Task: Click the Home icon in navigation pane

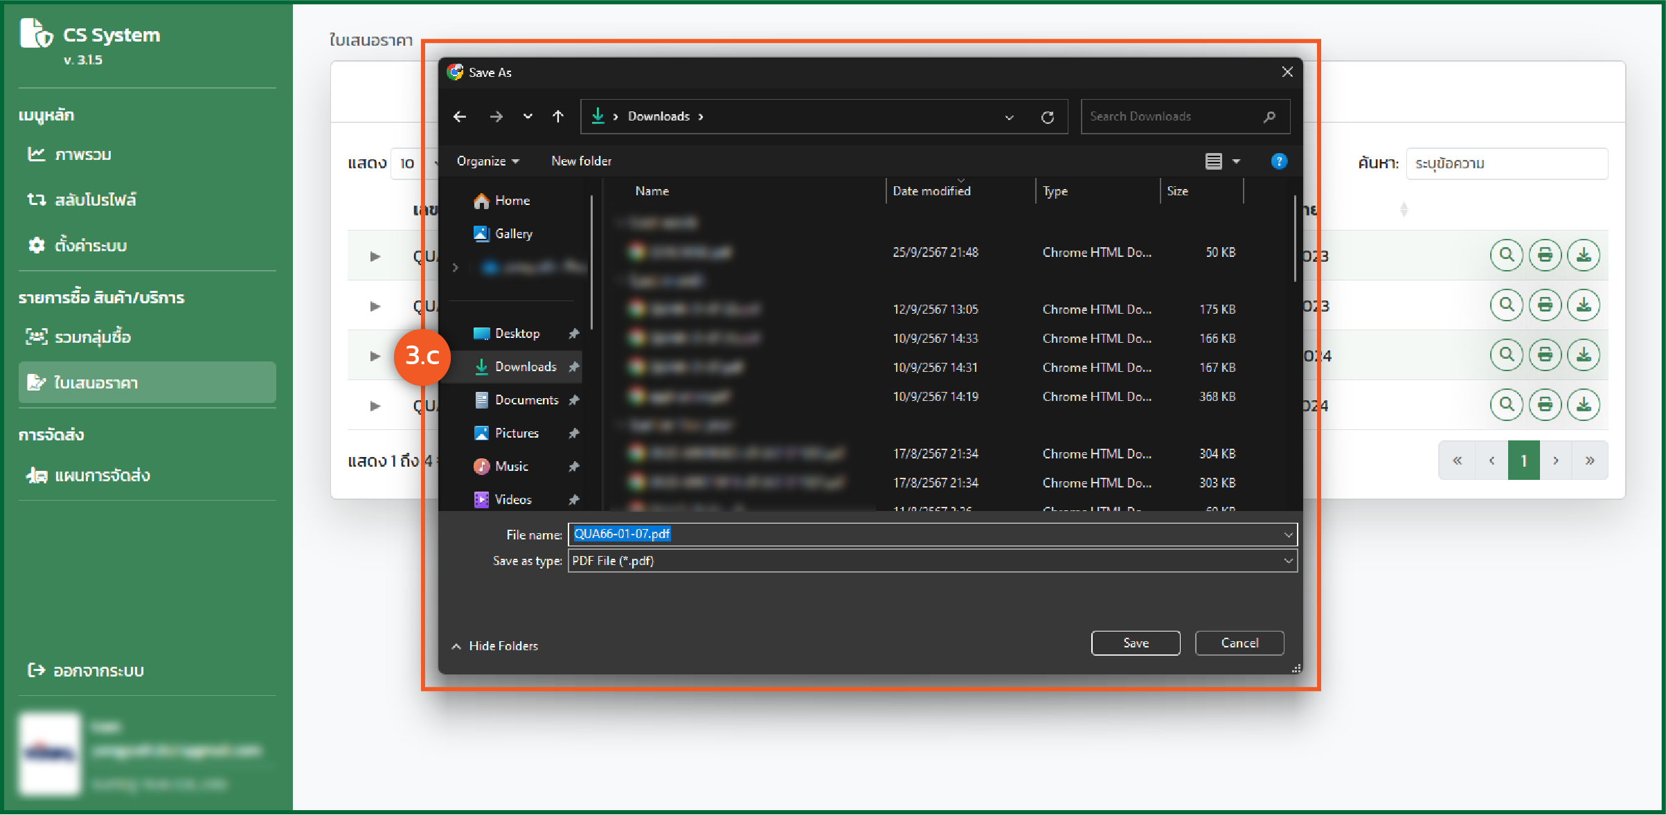Action: pyautogui.click(x=482, y=201)
